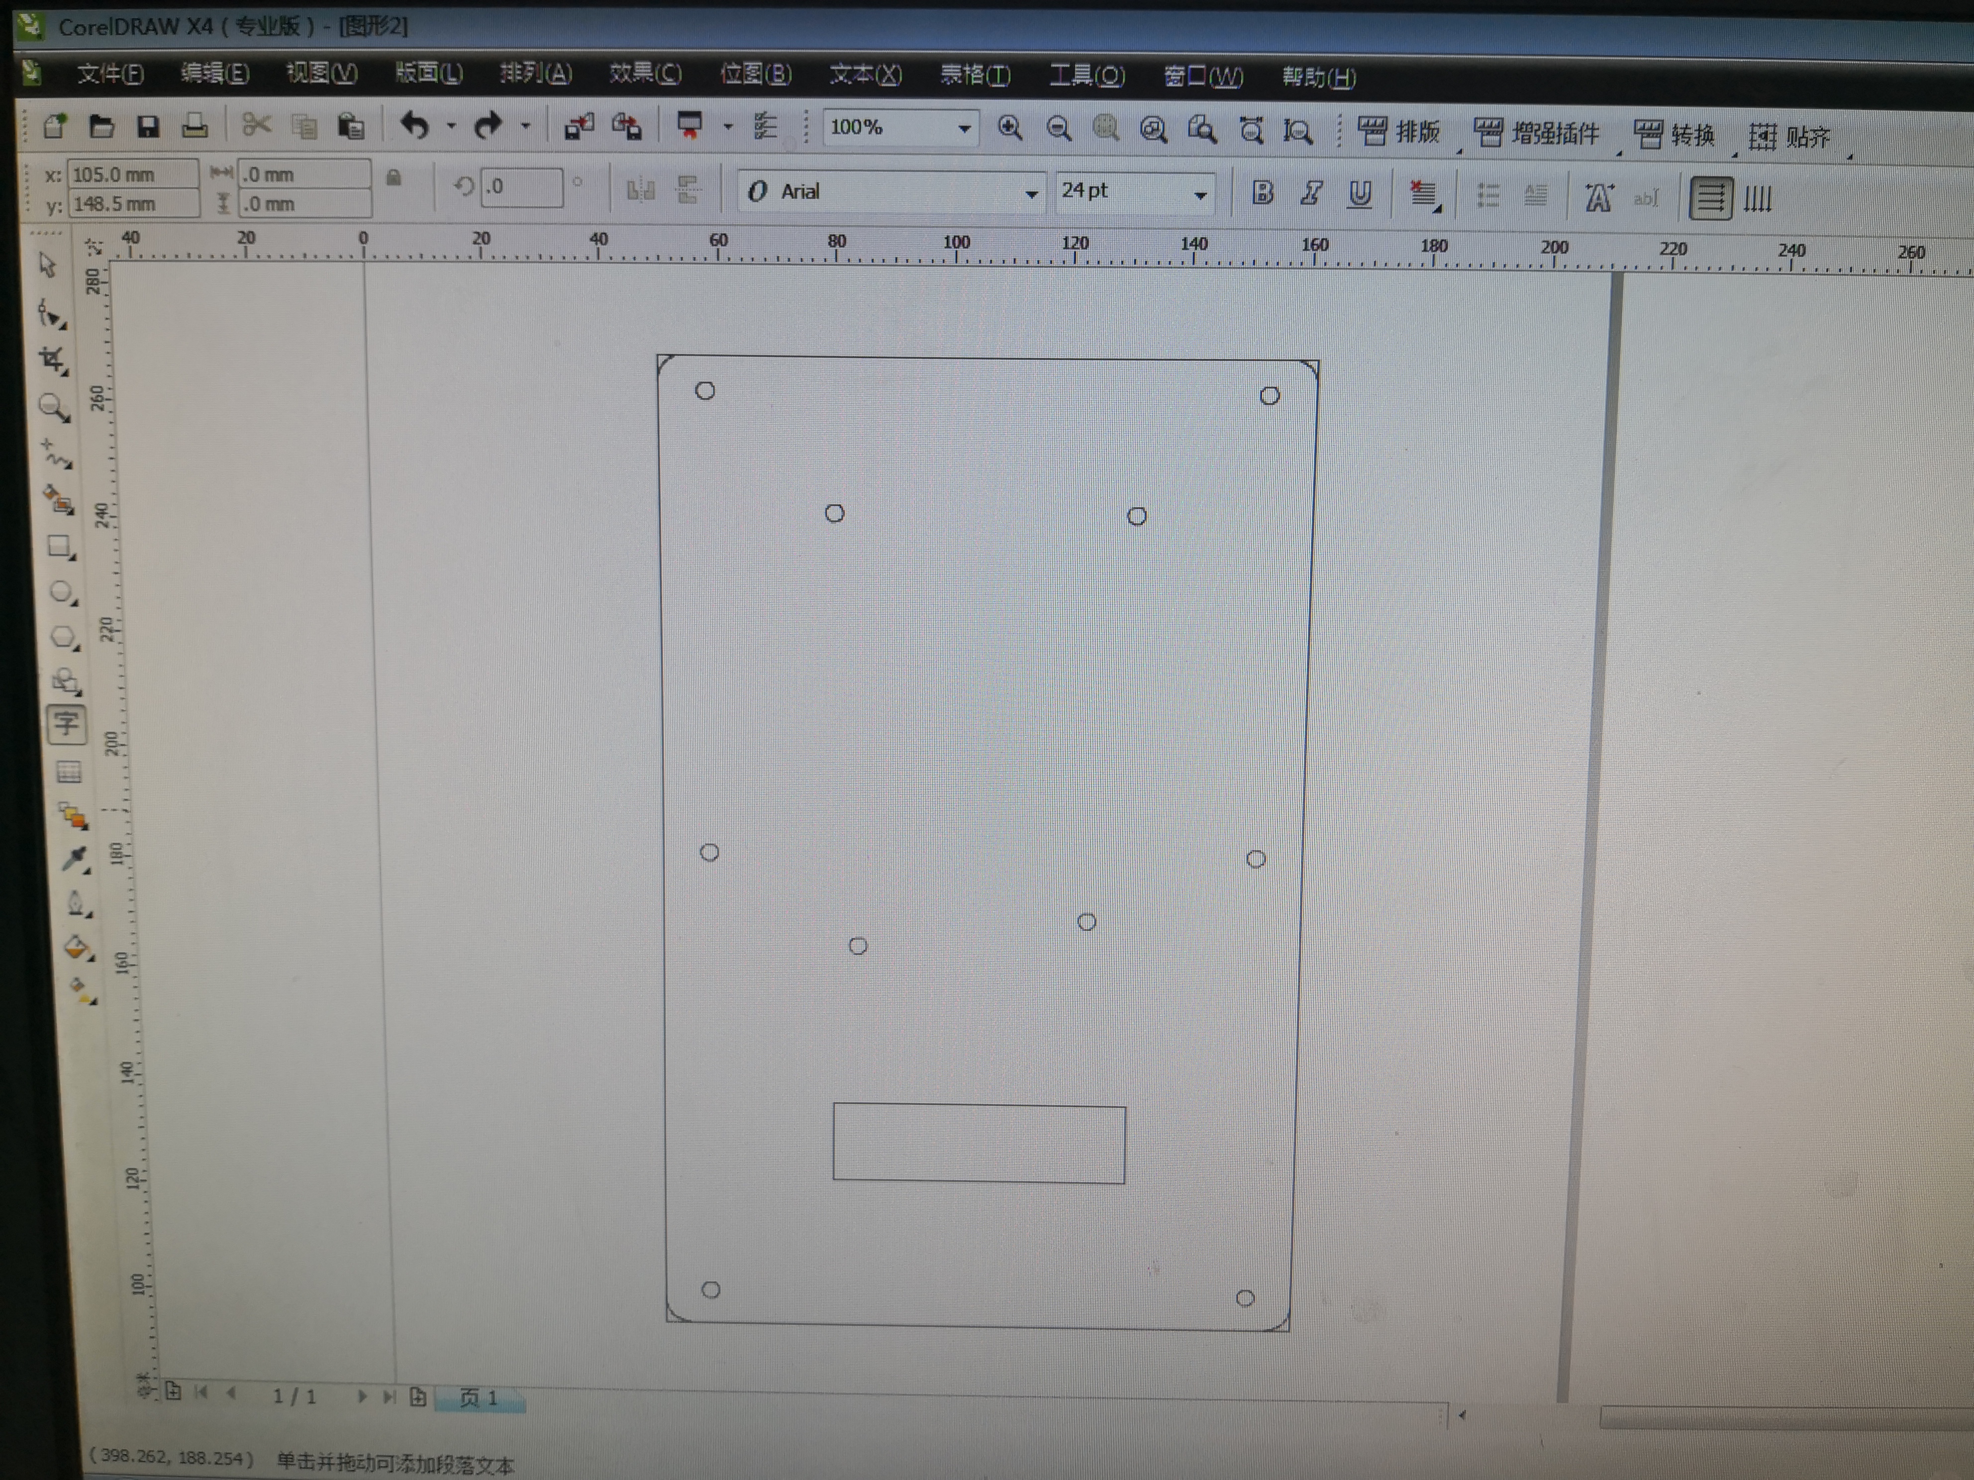This screenshot has height=1480, width=1974.
Task: Toggle vertical text direction
Action: coord(1758,199)
